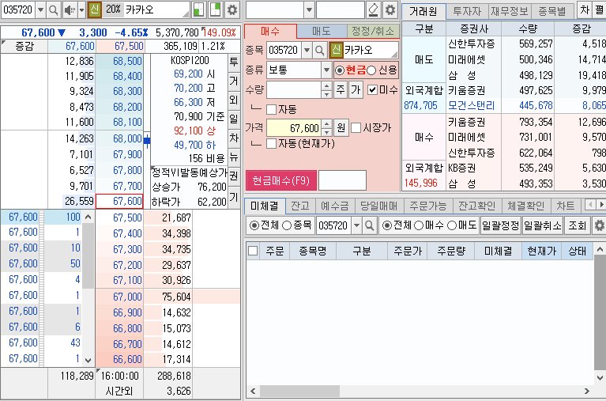This screenshot has height=401, width=606.
Task: Click the speaker sound icon in top toolbar
Action: (x=70, y=9)
